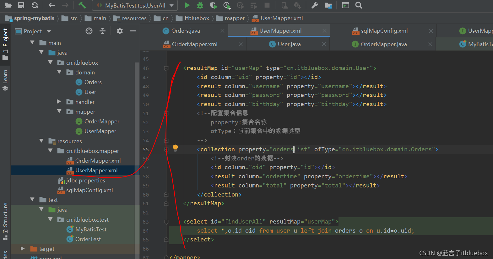
Task: Open profiler run icon
Action: tap(227, 5)
